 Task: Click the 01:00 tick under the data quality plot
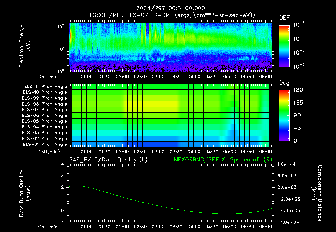pyautogui.click(x=87, y=227)
